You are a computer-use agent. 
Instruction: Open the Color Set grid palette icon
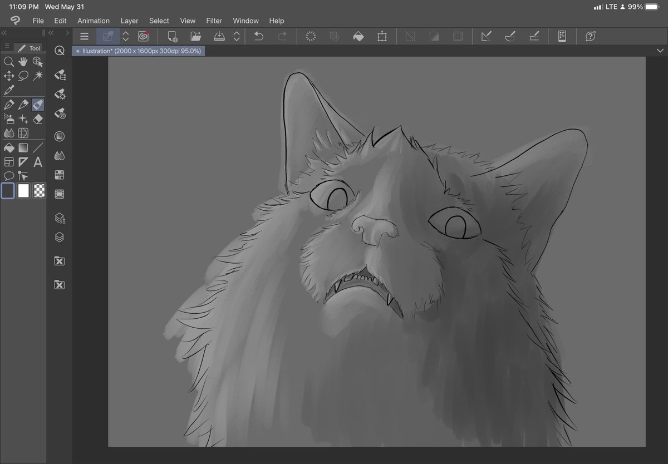pyautogui.click(x=60, y=175)
